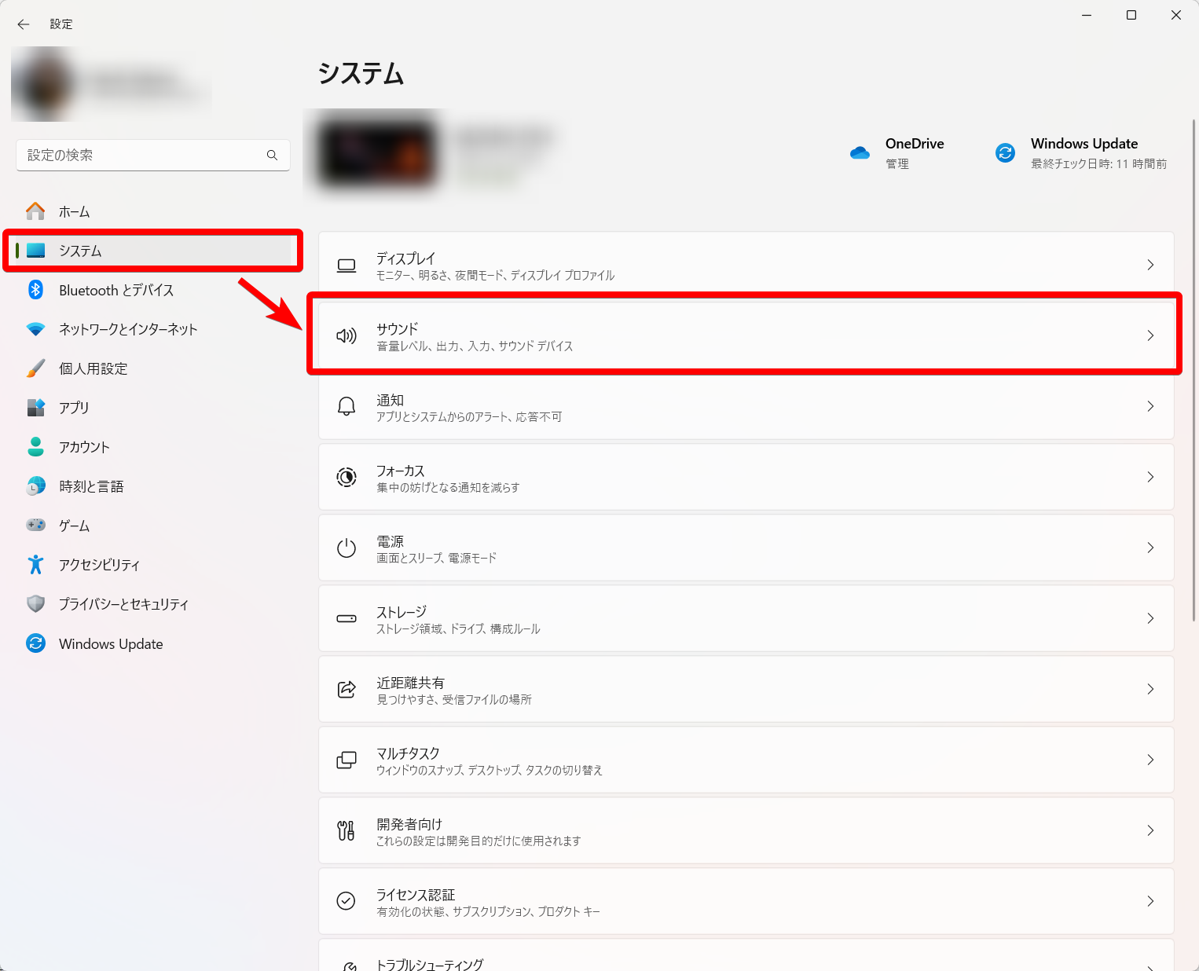Click the ストレージ drive icon
The height and width of the screenshot is (971, 1199).
tap(346, 618)
